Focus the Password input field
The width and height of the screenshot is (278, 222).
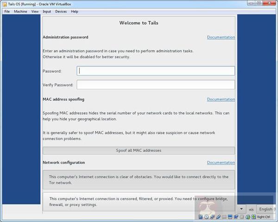[156, 71]
